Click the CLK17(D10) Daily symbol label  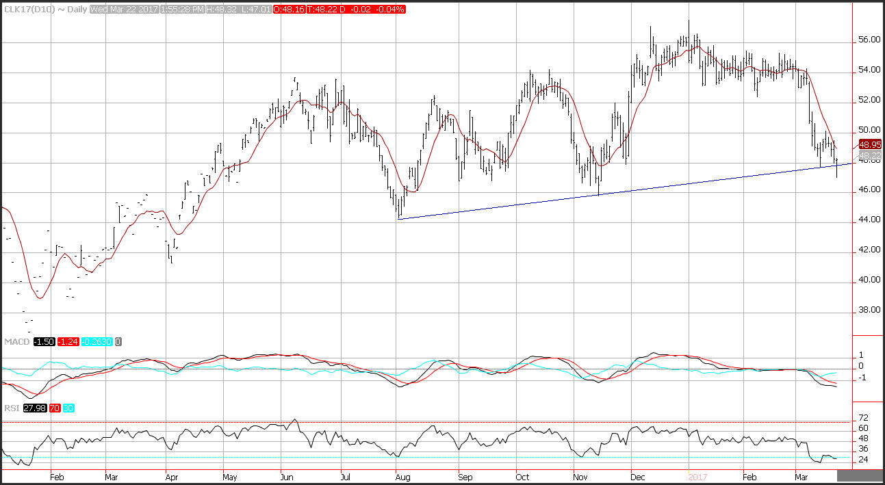tap(45, 10)
